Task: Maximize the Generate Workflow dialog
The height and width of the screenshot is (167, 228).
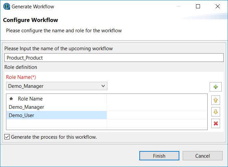Action: [x=198, y=6]
